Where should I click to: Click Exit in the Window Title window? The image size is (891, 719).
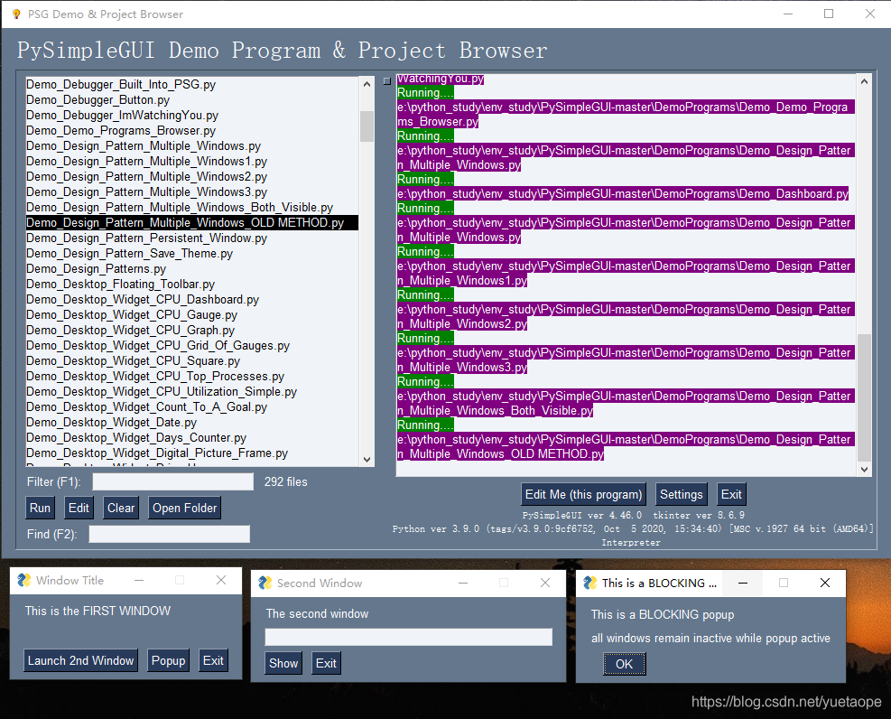(213, 660)
